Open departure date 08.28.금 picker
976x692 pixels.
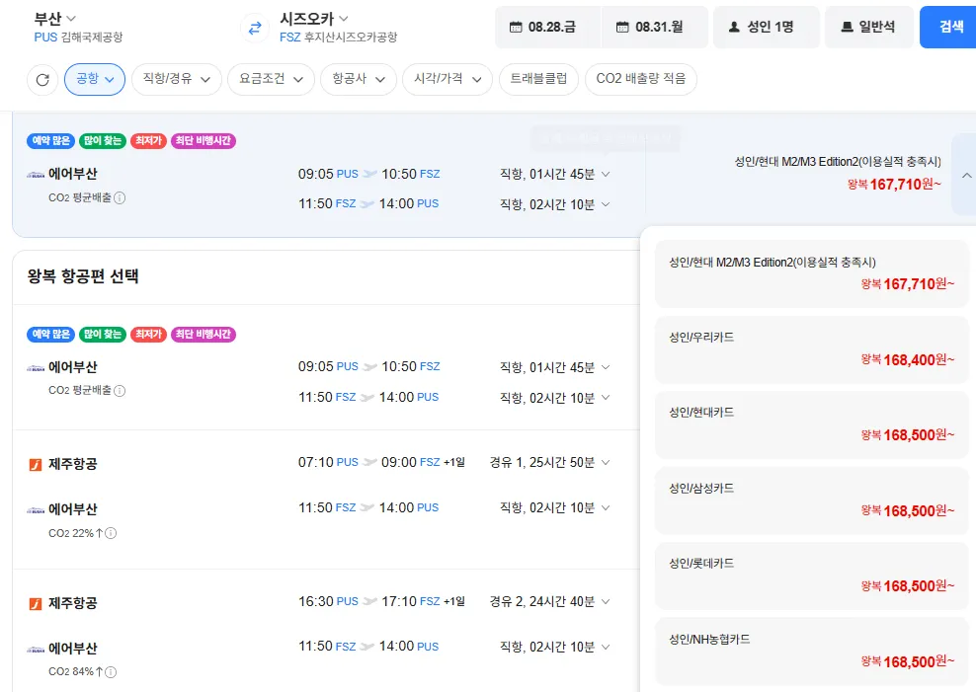click(x=547, y=27)
